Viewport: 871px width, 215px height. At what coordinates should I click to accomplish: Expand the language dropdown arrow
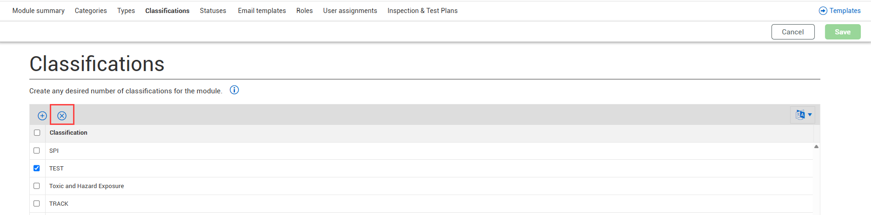pyautogui.click(x=810, y=115)
